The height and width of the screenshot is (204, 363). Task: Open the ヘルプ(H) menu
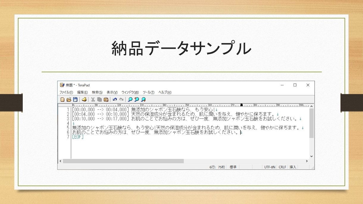(165, 92)
